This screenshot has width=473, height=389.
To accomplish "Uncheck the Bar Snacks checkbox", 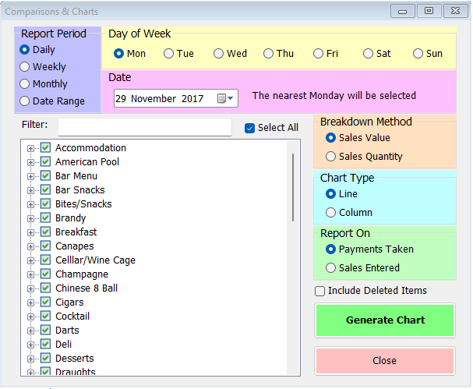I will click(x=45, y=189).
